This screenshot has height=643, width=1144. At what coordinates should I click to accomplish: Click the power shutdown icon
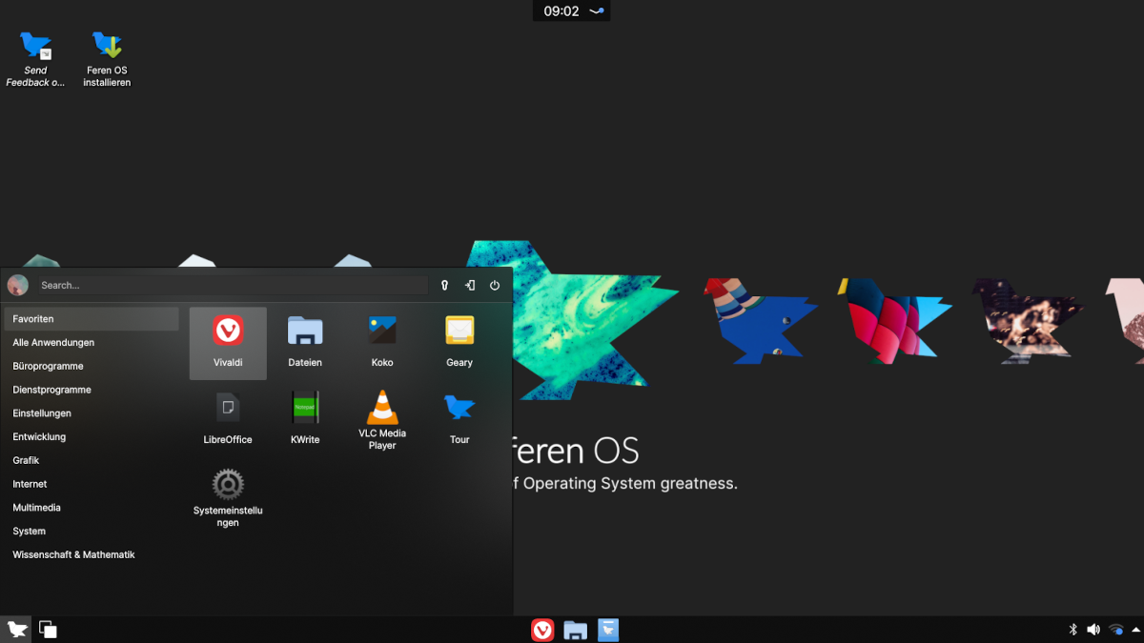[495, 285]
